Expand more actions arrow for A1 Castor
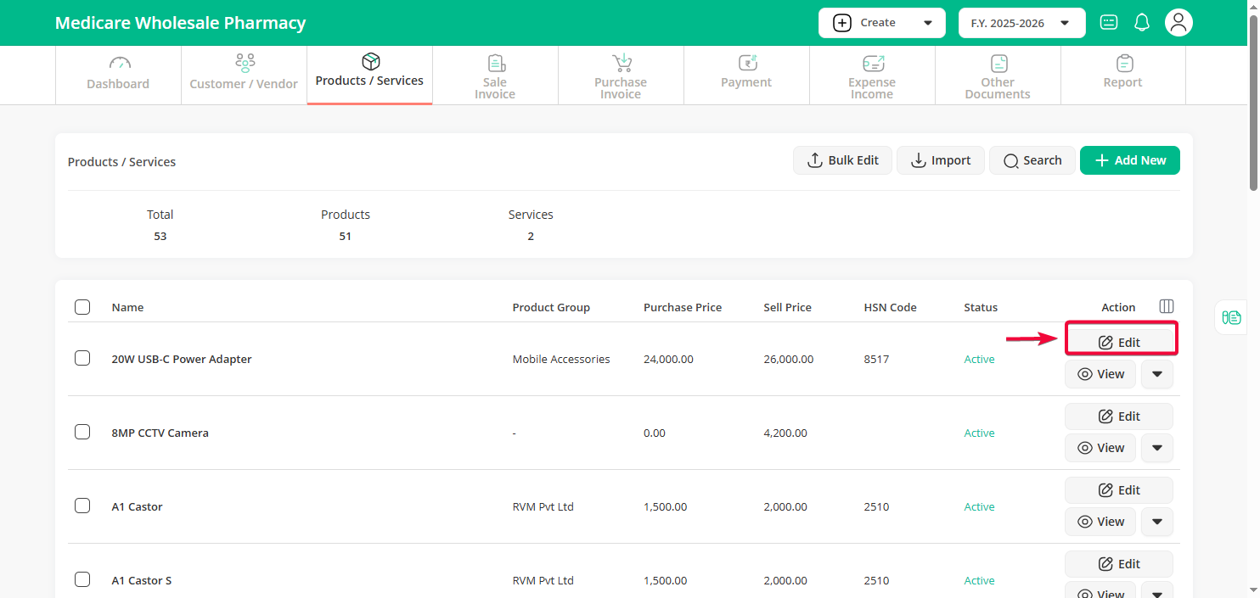1260x598 pixels. (1156, 522)
